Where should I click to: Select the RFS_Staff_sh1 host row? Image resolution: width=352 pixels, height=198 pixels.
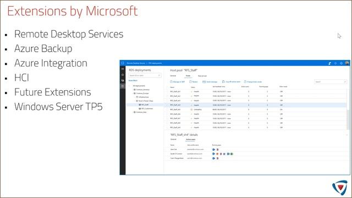point(256,92)
